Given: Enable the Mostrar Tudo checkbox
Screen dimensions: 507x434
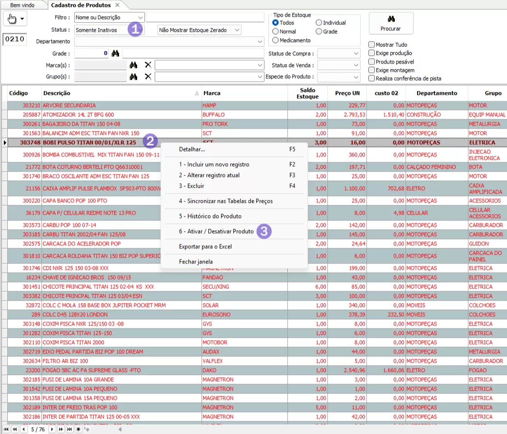Looking at the screenshot, I should click(x=372, y=45).
